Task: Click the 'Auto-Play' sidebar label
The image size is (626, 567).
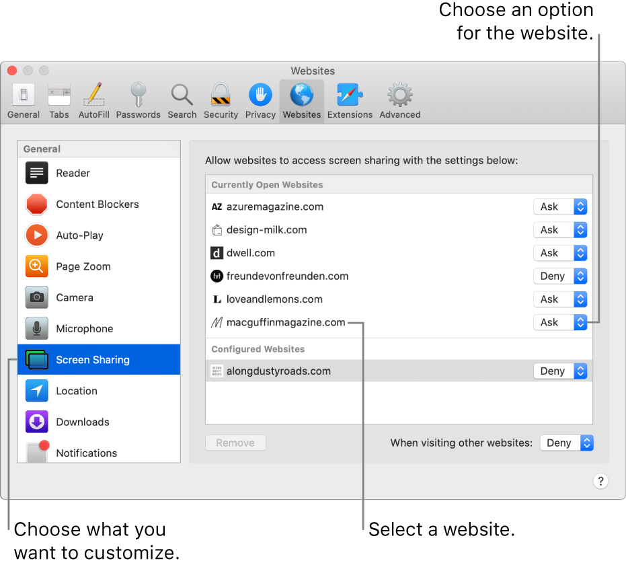Action: (x=79, y=235)
